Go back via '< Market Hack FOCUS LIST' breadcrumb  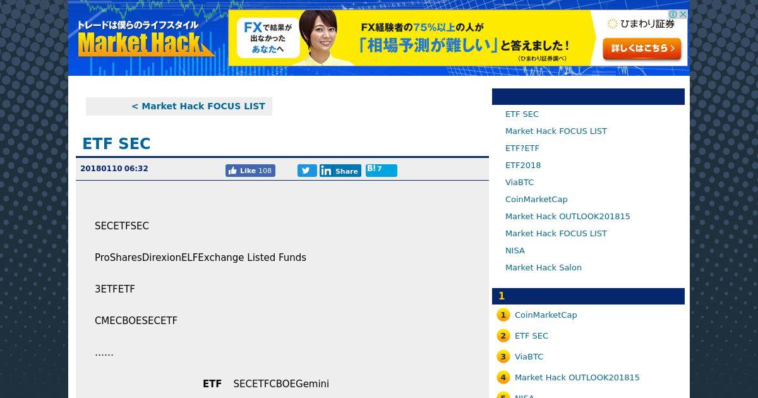point(198,106)
